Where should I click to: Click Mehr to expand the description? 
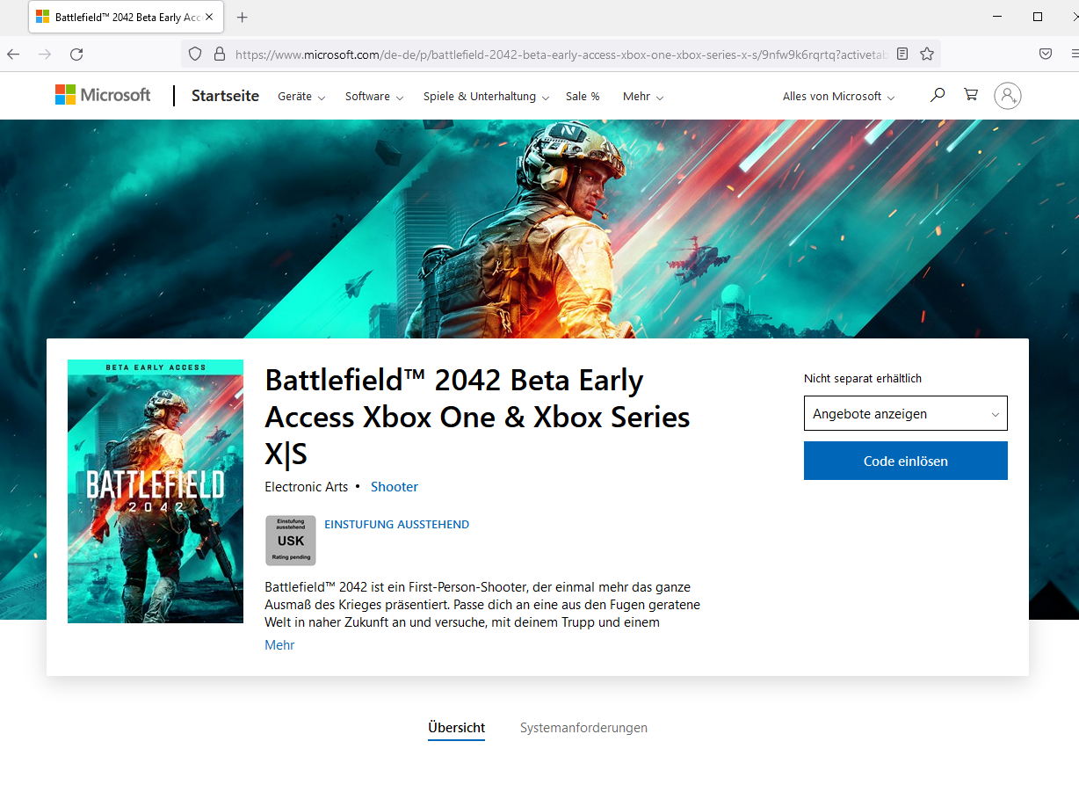click(x=279, y=645)
